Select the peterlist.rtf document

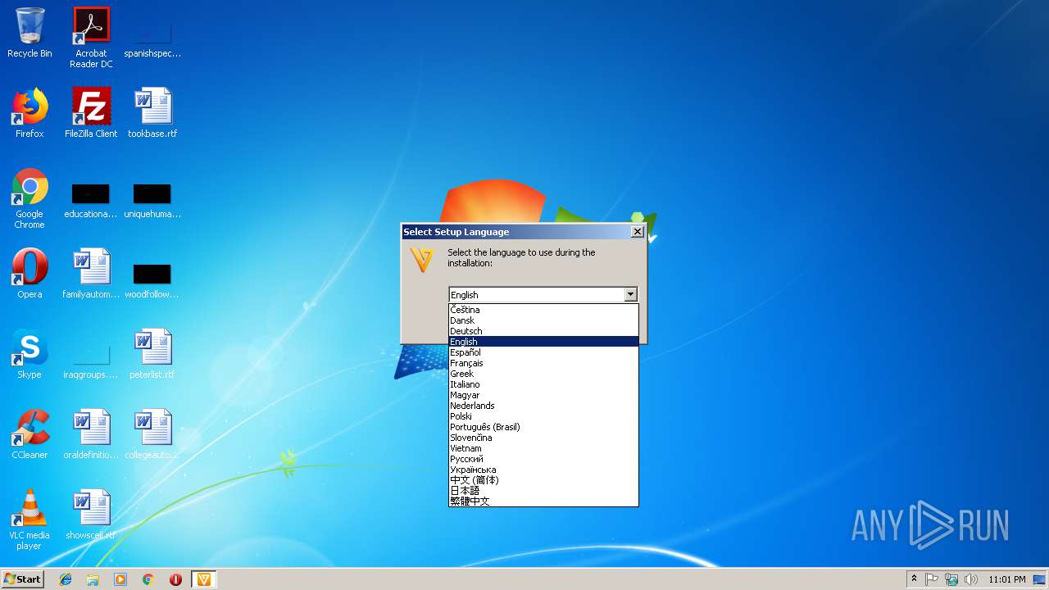tap(152, 354)
